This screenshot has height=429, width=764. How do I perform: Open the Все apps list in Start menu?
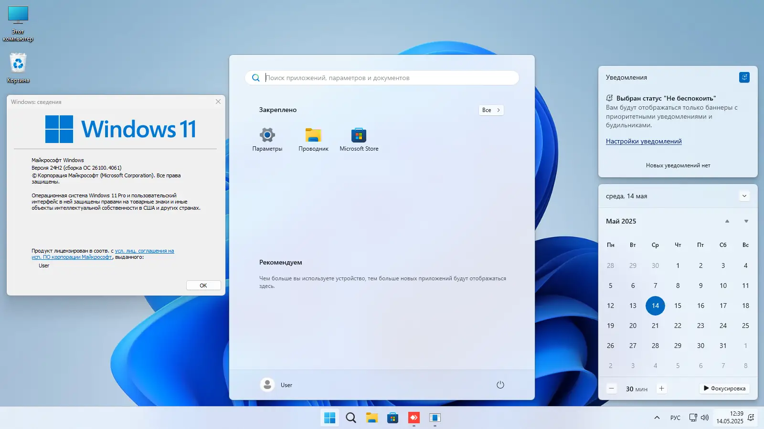point(491,110)
